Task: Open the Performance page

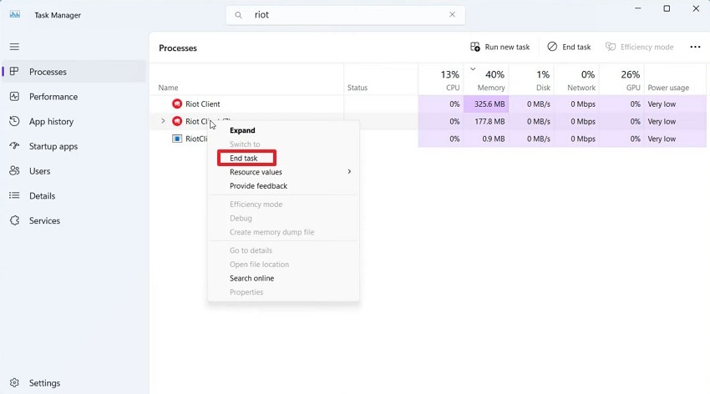Action: pyautogui.click(x=53, y=97)
